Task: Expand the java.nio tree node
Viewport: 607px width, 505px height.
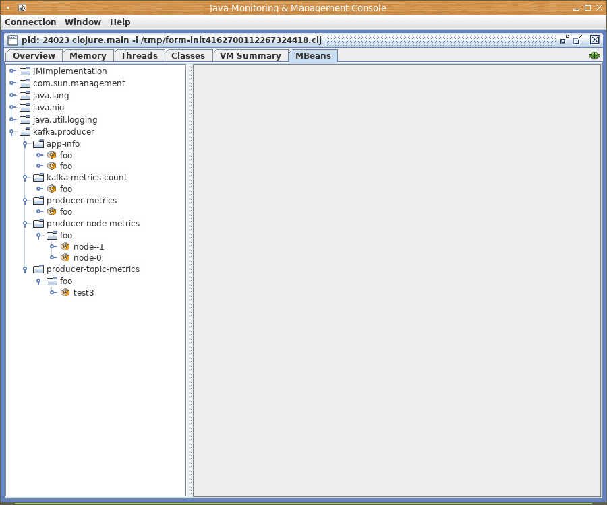Action: coord(13,108)
